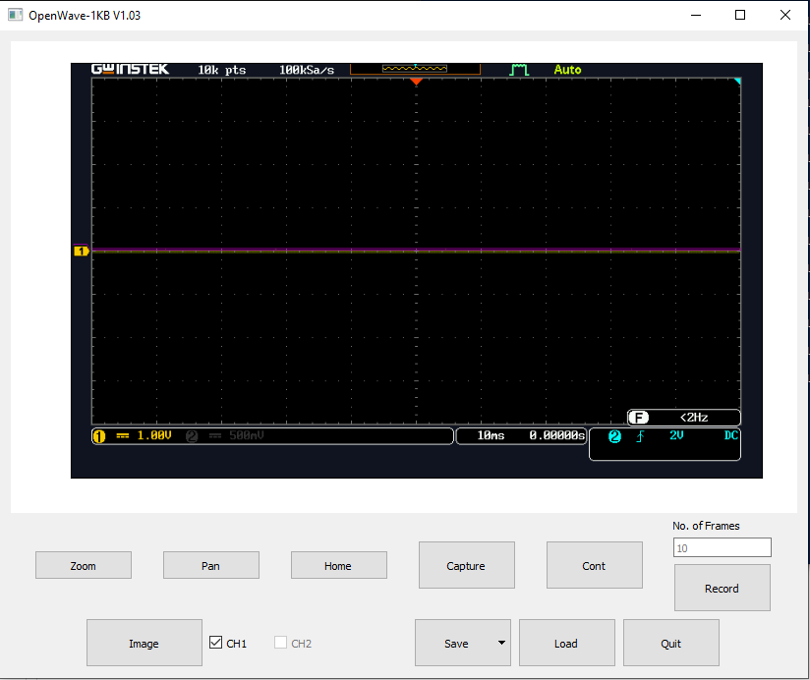Toggle the CH1 checkbox
The image size is (810, 680).
215,643
